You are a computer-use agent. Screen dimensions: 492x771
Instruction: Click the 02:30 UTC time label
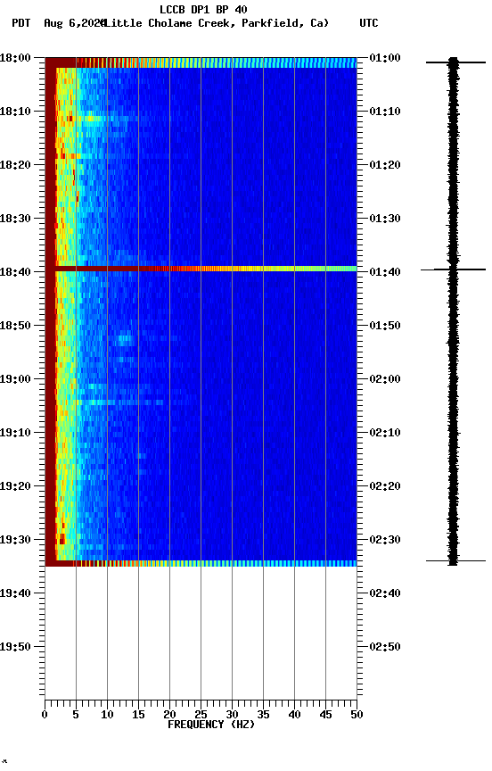(x=385, y=540)
